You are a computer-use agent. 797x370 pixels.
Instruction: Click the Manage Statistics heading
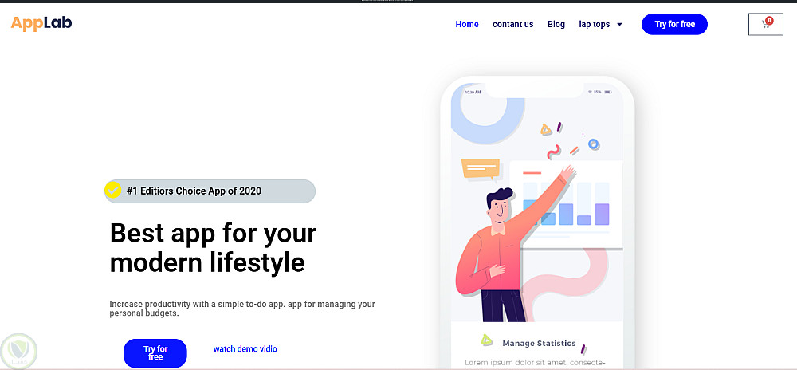539,344
